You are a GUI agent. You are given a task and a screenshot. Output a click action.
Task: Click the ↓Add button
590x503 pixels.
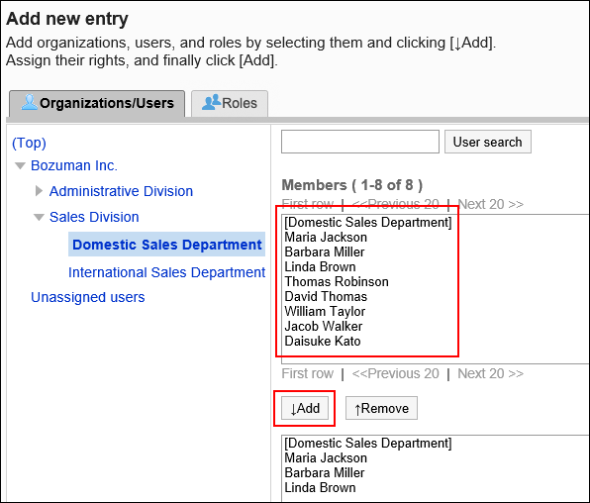[x=305, y=408]
